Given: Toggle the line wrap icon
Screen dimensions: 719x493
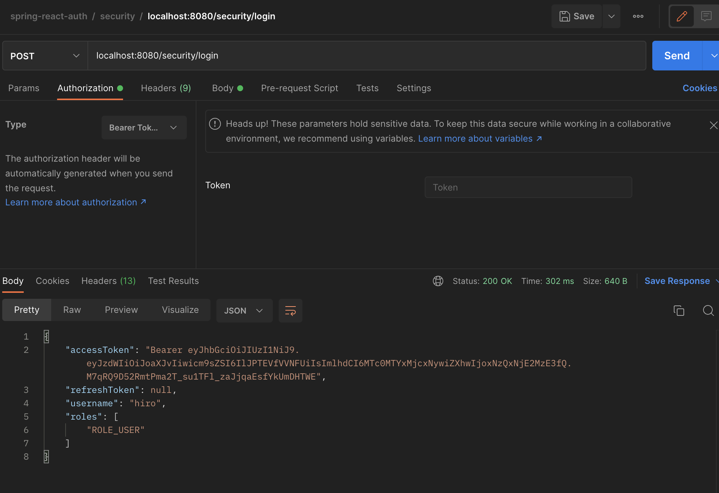Looking at the screenshot, I should pyautogui.click(x=290, y=311).
